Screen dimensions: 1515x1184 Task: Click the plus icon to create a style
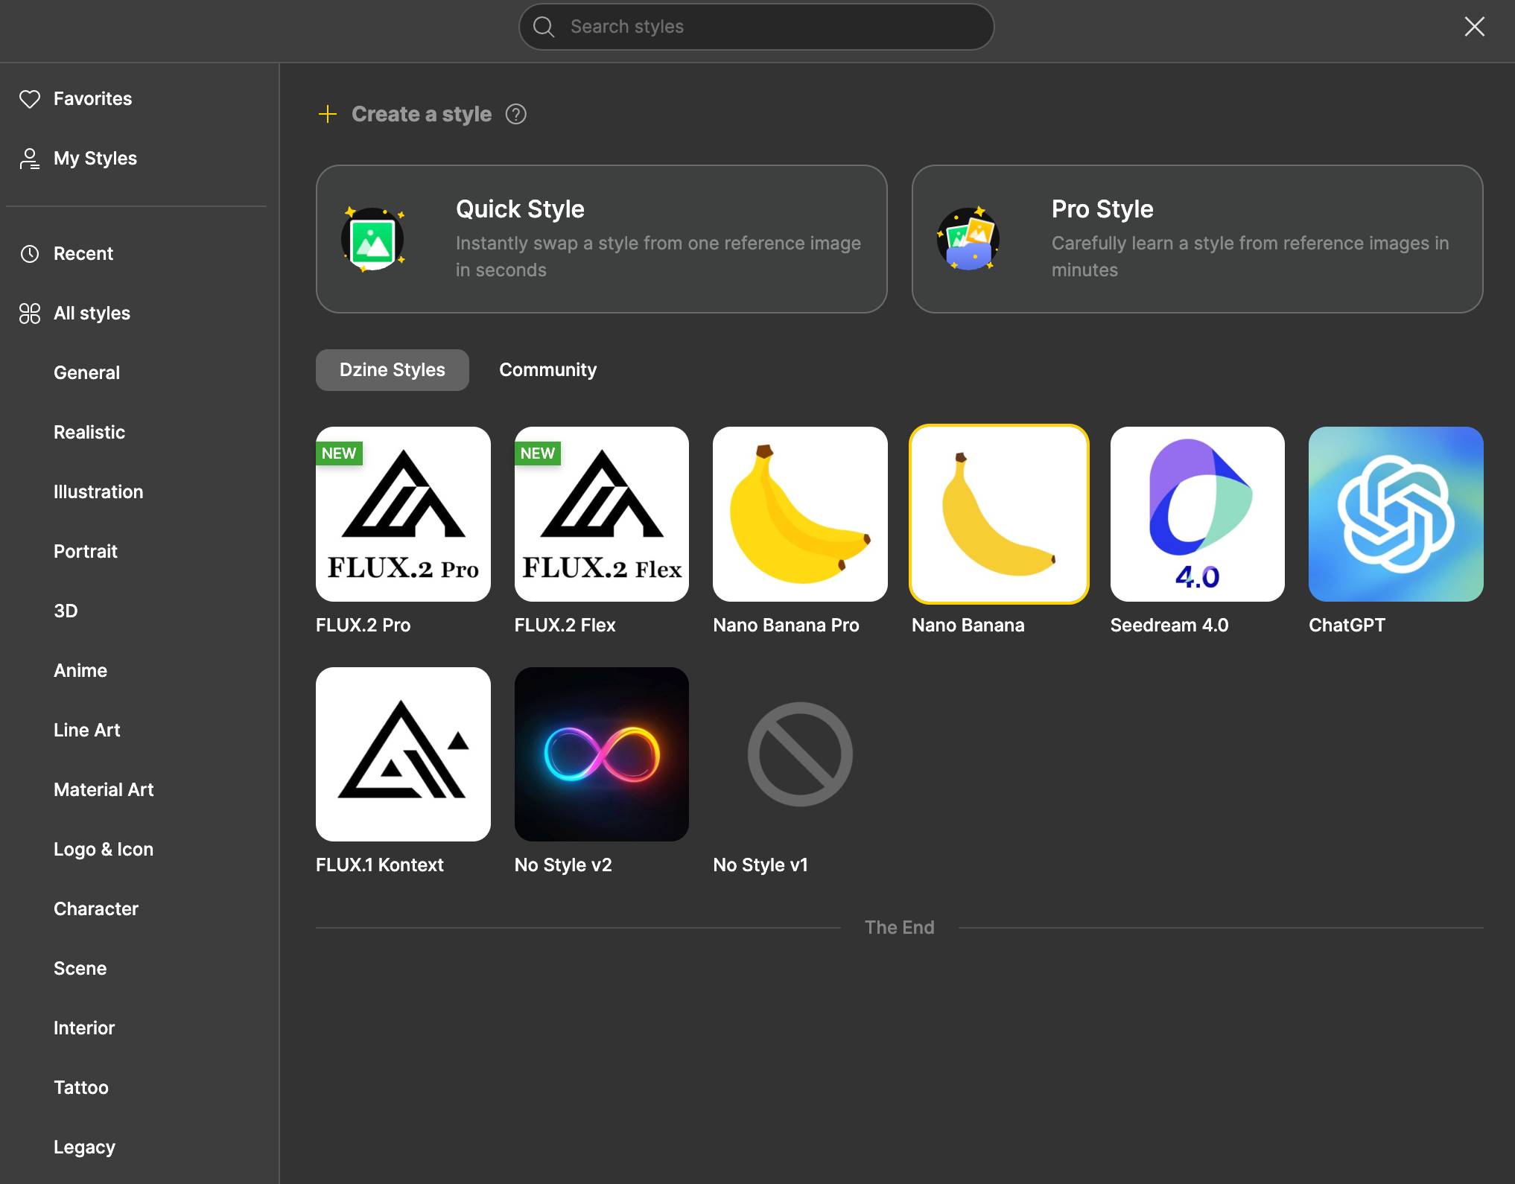pyautogui.click(x=328, y=114)
